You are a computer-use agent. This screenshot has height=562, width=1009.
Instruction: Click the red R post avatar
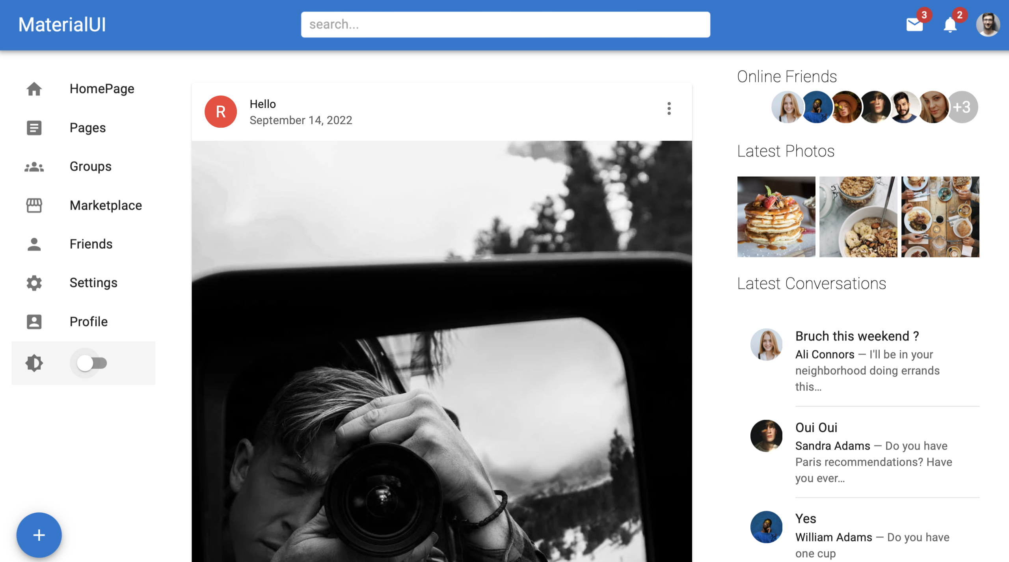pos(221,112)
